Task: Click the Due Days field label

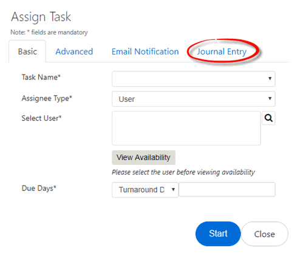Action: [39, 189]
